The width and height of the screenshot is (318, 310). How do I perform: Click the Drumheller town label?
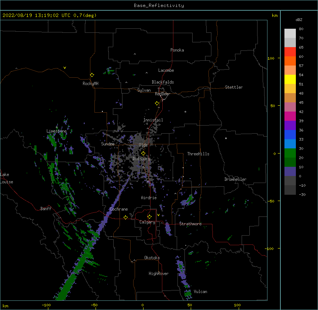click(235, 179)
